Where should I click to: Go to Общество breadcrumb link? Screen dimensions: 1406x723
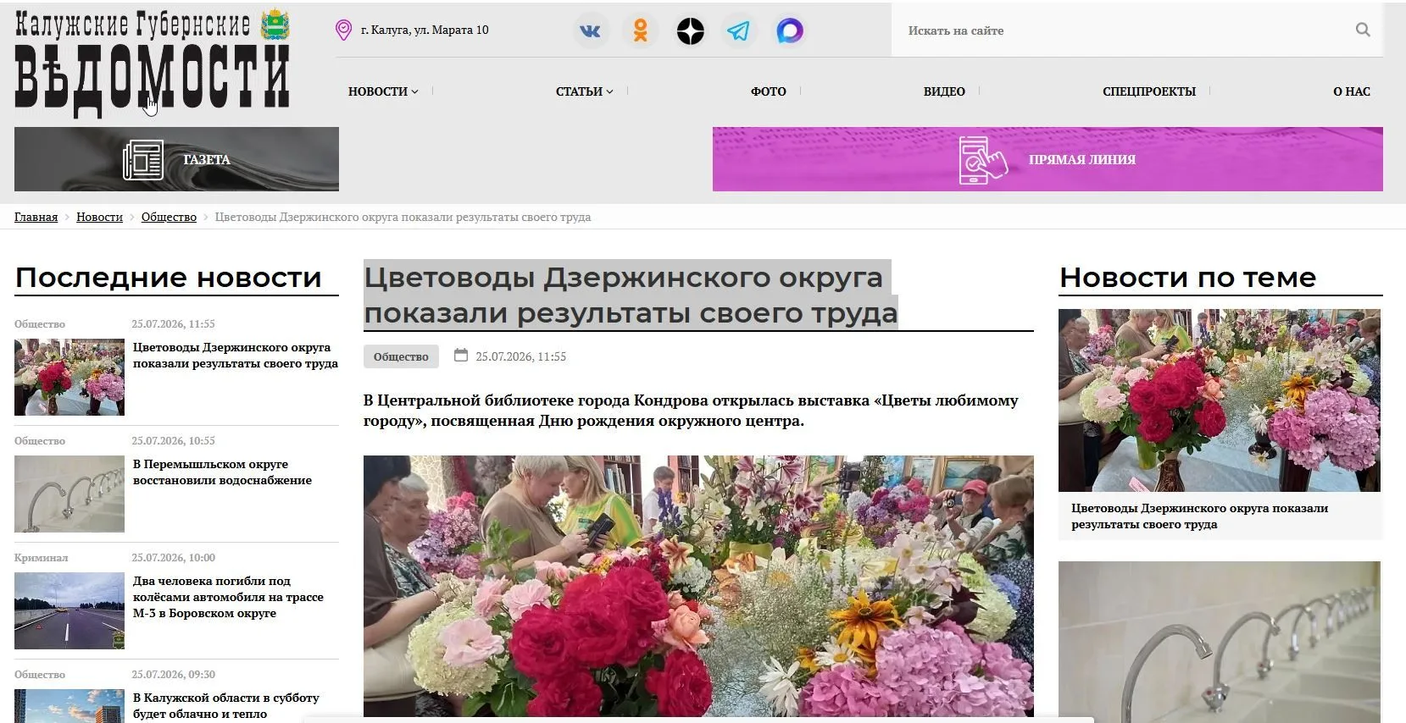(x=169, y=217)
